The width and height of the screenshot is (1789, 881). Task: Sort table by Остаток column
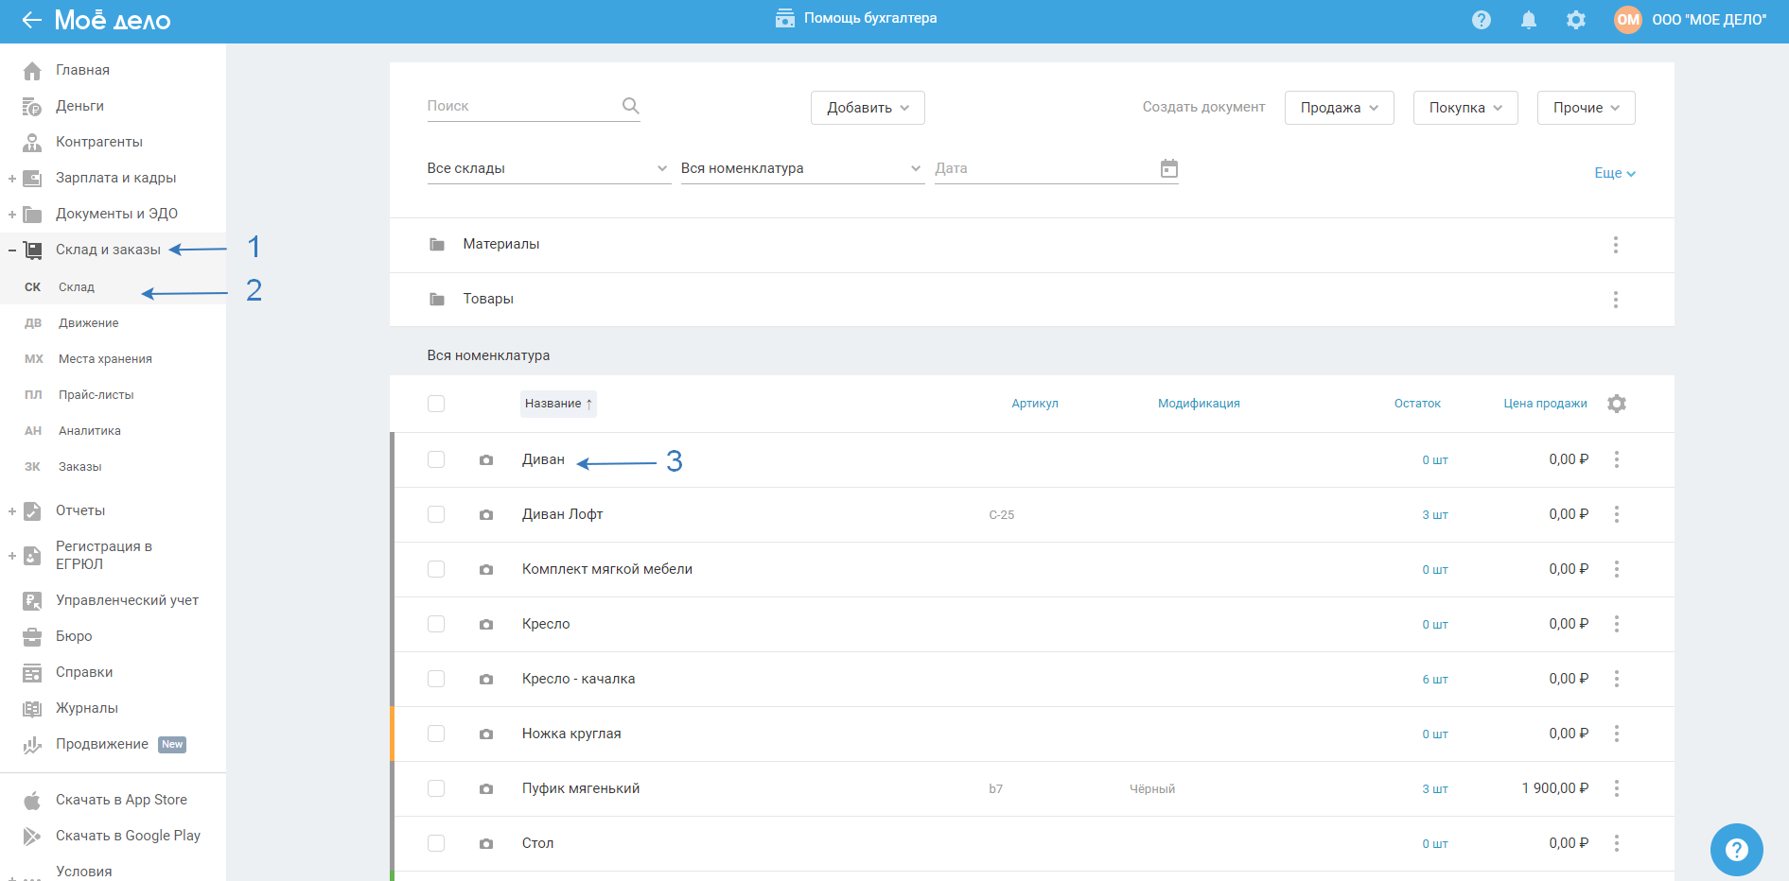click(1416, 404)
